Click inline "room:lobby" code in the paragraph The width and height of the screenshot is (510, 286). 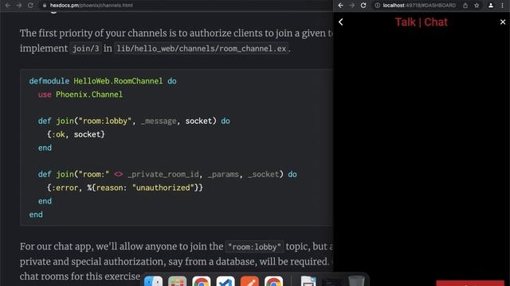coord(254,247)
